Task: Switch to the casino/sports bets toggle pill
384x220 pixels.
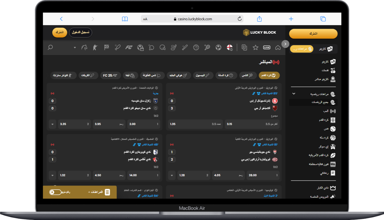Action: coord(301,49)
